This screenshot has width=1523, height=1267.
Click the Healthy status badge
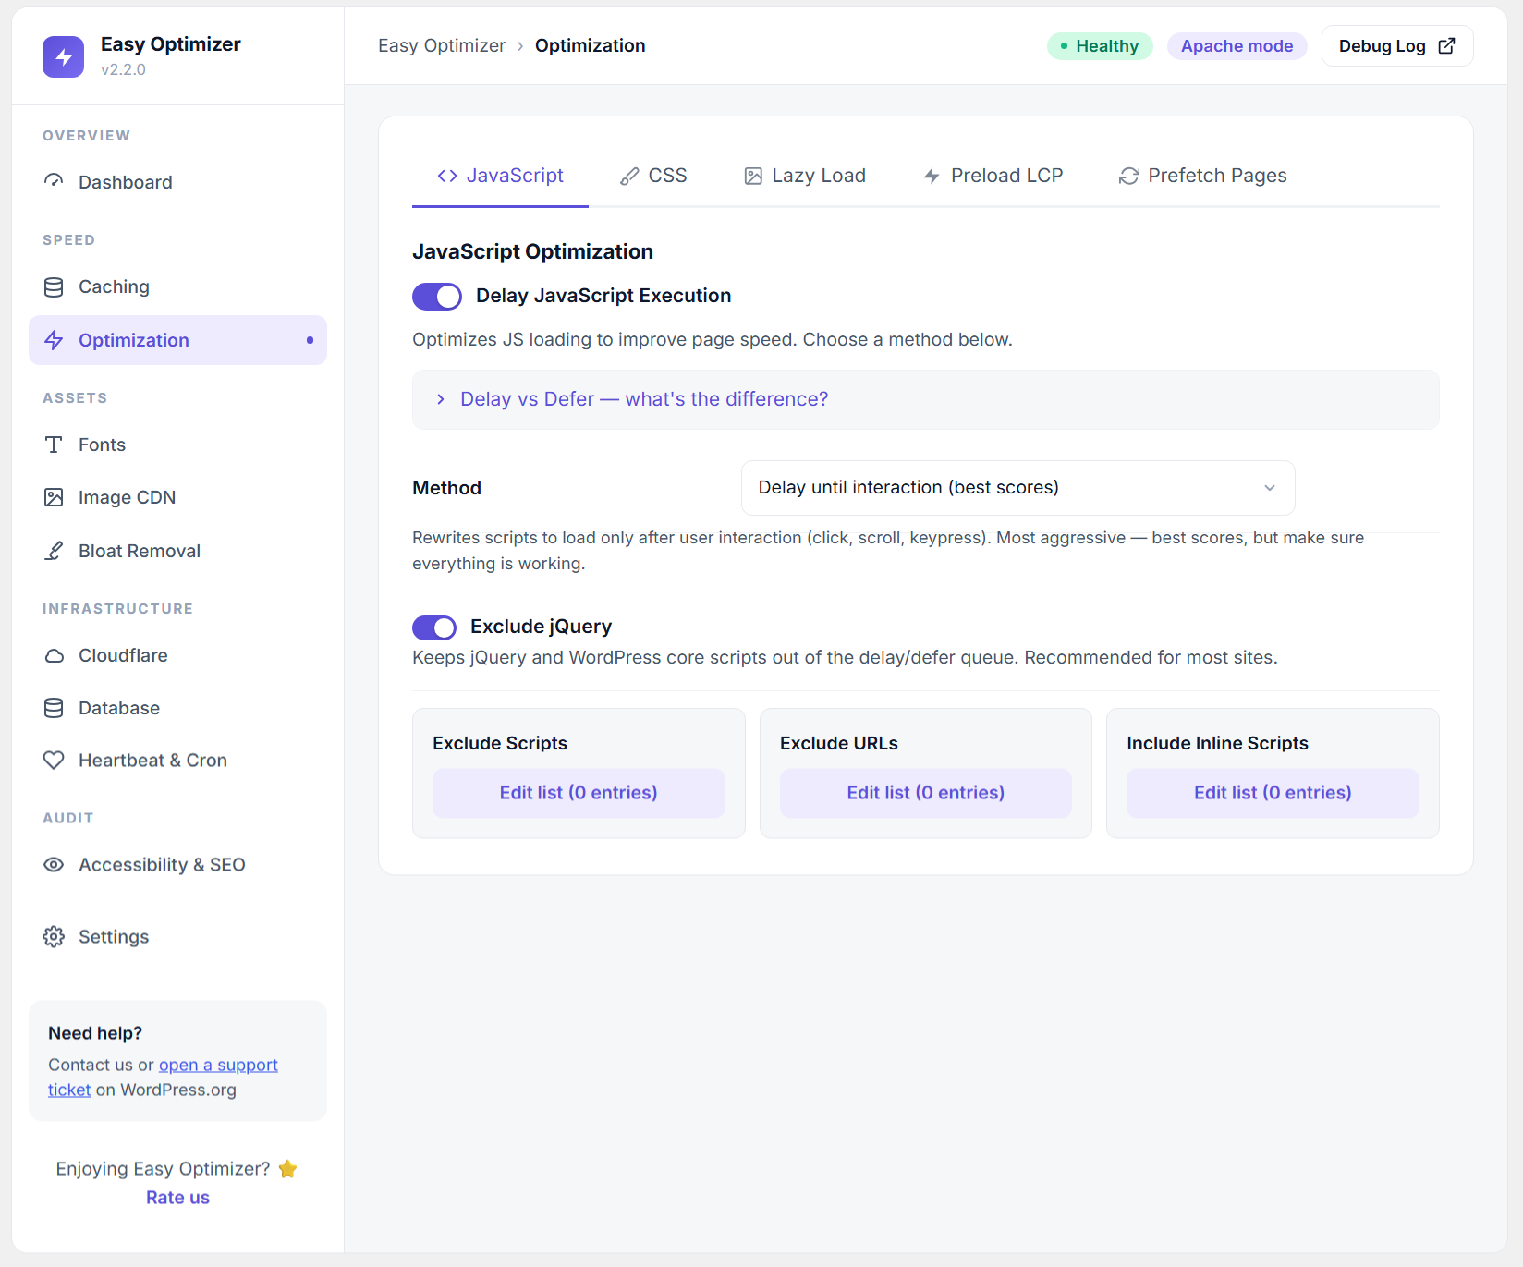point(1100,46)
